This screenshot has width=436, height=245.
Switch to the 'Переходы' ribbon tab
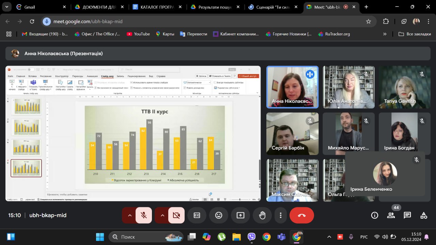click(x=78, y=76)
